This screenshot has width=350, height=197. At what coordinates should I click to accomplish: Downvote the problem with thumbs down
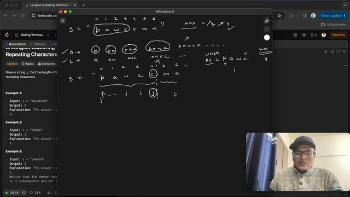pyautogui.click(x=24, y=193)
